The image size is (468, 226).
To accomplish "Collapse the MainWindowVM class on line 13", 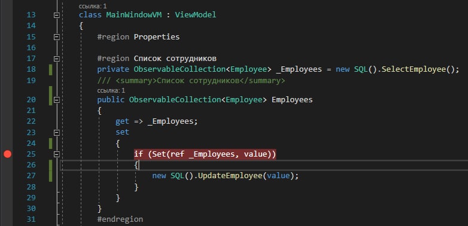I will point(57,15).
